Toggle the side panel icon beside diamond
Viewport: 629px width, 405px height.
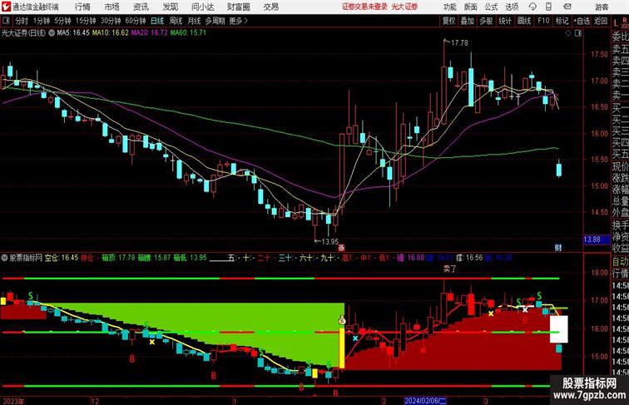pyautogui.click(x=578, y=33)
